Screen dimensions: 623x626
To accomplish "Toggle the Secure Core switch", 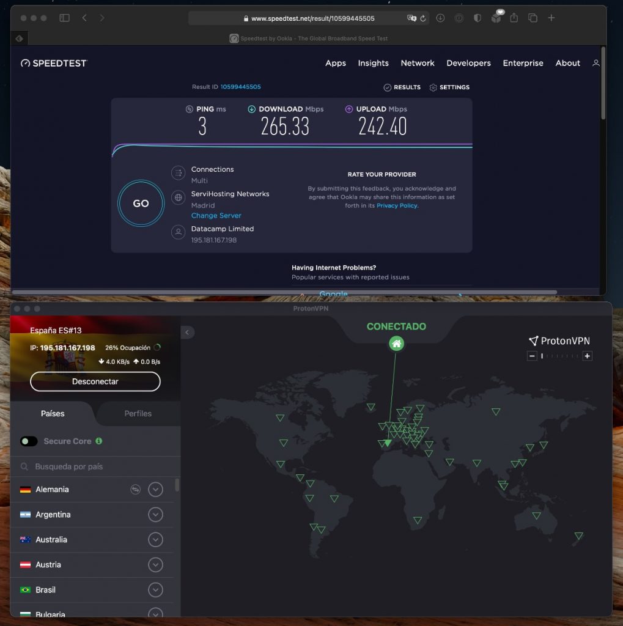I will point(29,441).
